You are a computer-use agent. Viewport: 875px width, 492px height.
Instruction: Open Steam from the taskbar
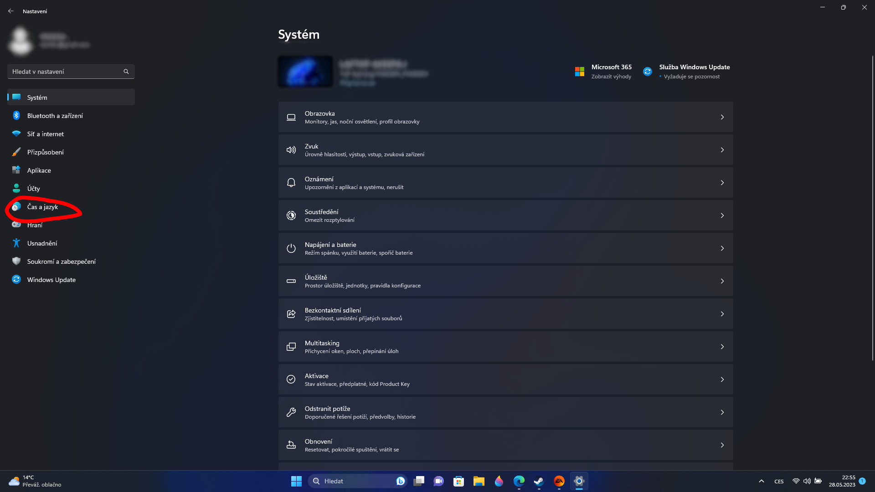[x=539, y=481]
